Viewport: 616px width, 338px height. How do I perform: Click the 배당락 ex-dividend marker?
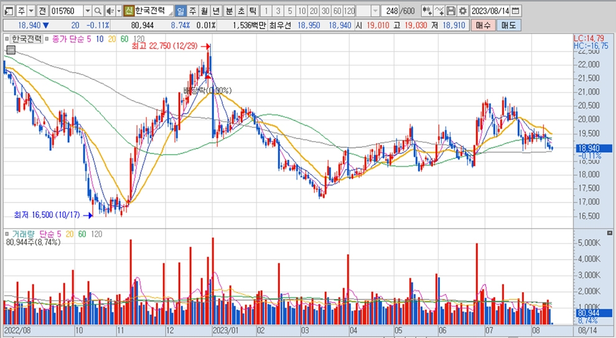pyautogui.click(x=207, y=91)
